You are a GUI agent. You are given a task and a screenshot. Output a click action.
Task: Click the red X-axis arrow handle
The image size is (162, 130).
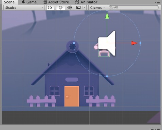click(134, 43)
